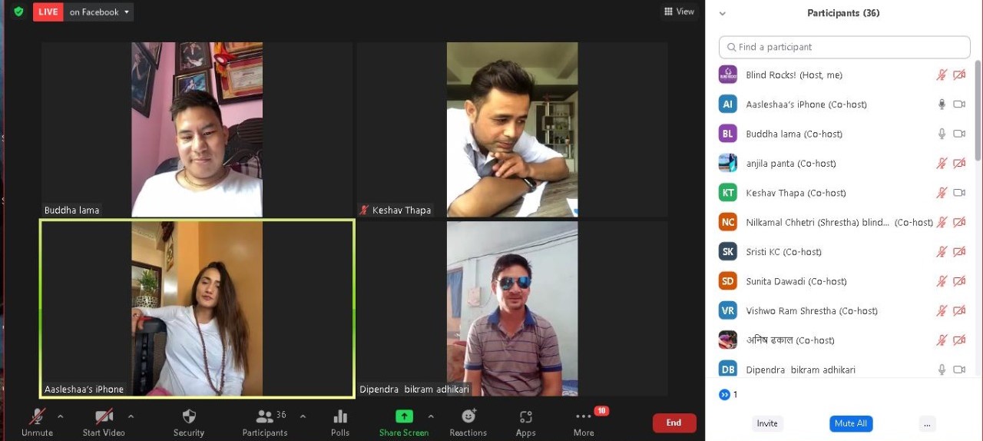This screenshot has height=441, width=983.
Task: Click the Find a participant search field
Action: [x=845, y=47]
